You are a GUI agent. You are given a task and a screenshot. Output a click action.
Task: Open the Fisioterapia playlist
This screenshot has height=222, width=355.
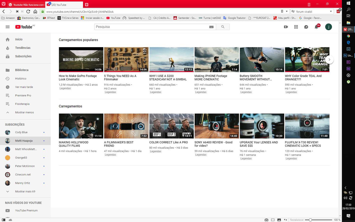25,104
